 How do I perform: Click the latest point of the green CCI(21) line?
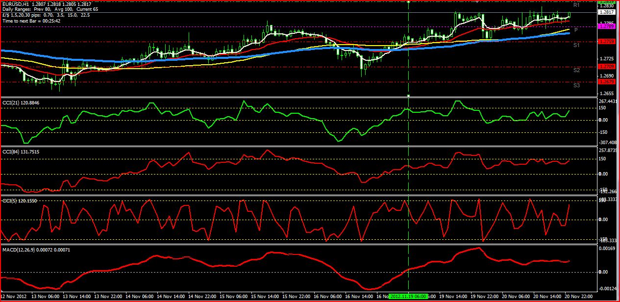coord(570,111)
